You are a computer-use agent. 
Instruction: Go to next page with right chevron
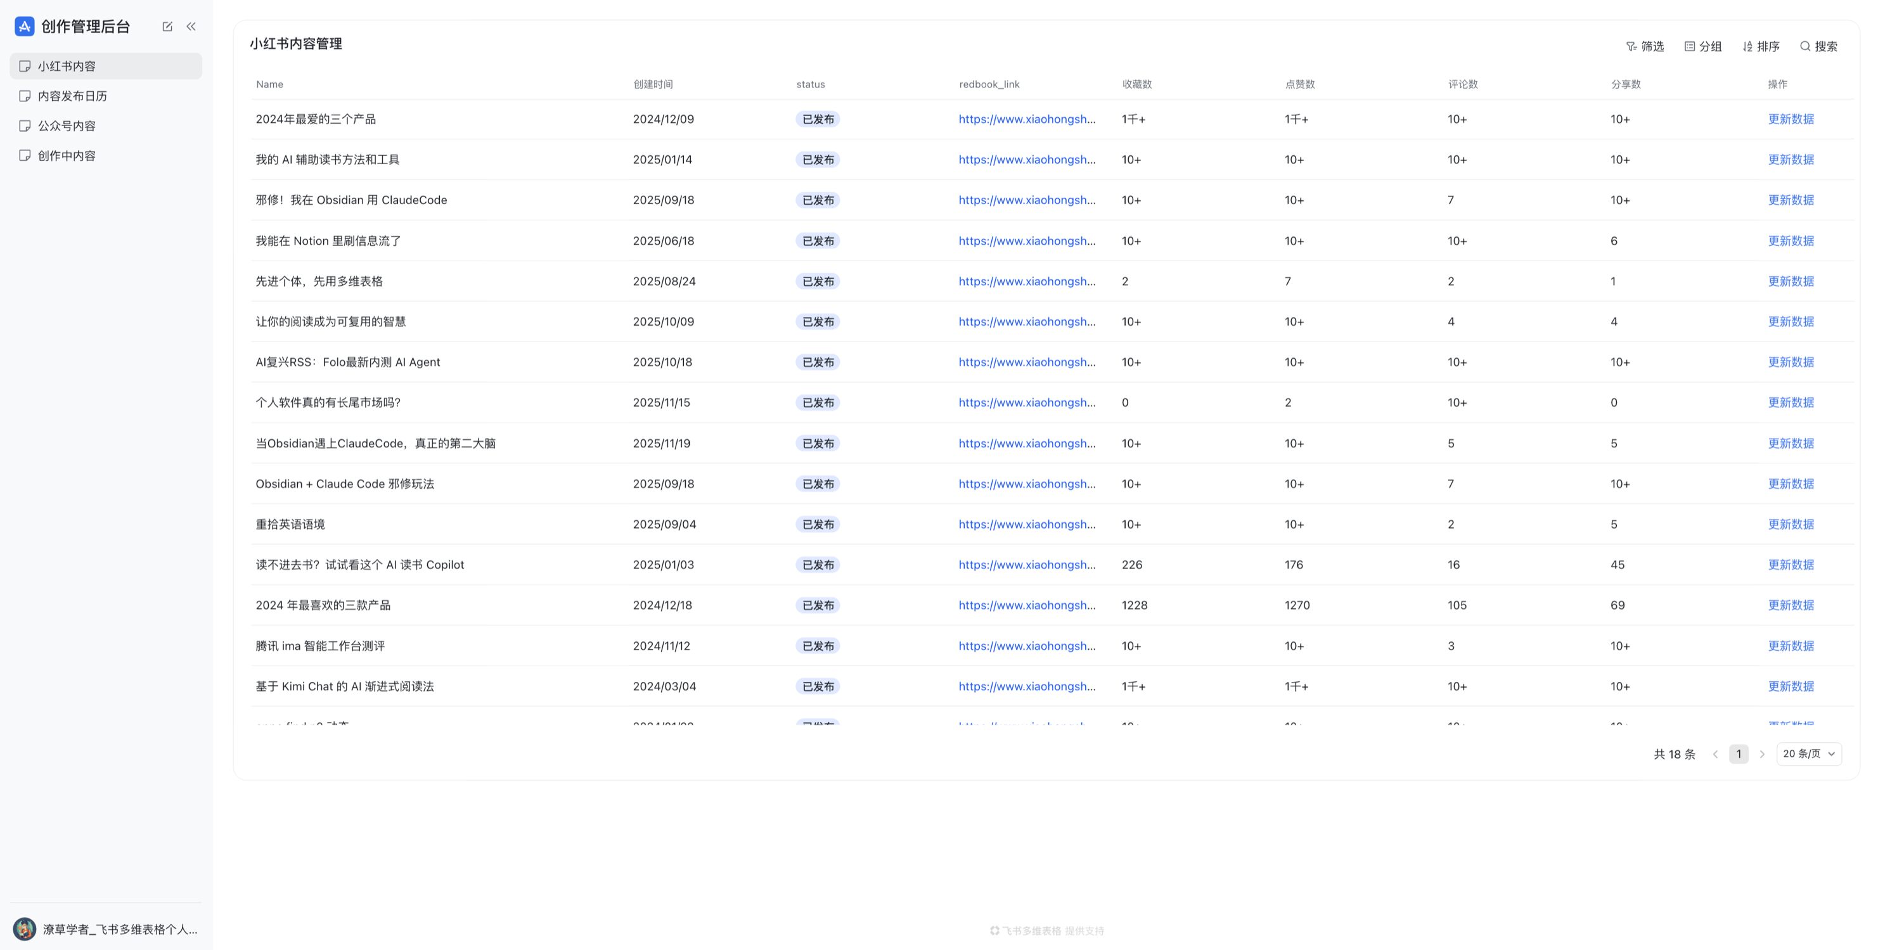click(x=1762, y=755)
